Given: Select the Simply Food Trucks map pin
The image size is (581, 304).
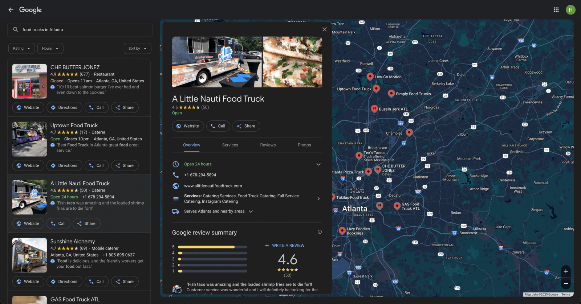Looking at the screenshot, I should pos(391,93).
